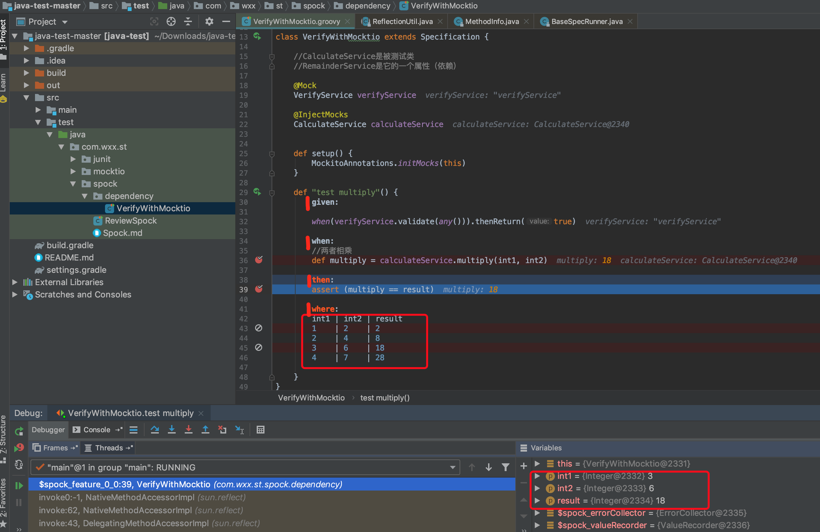Toggle breakpoint at line 39
Screen dimensions: 820x532
(259, 289)
